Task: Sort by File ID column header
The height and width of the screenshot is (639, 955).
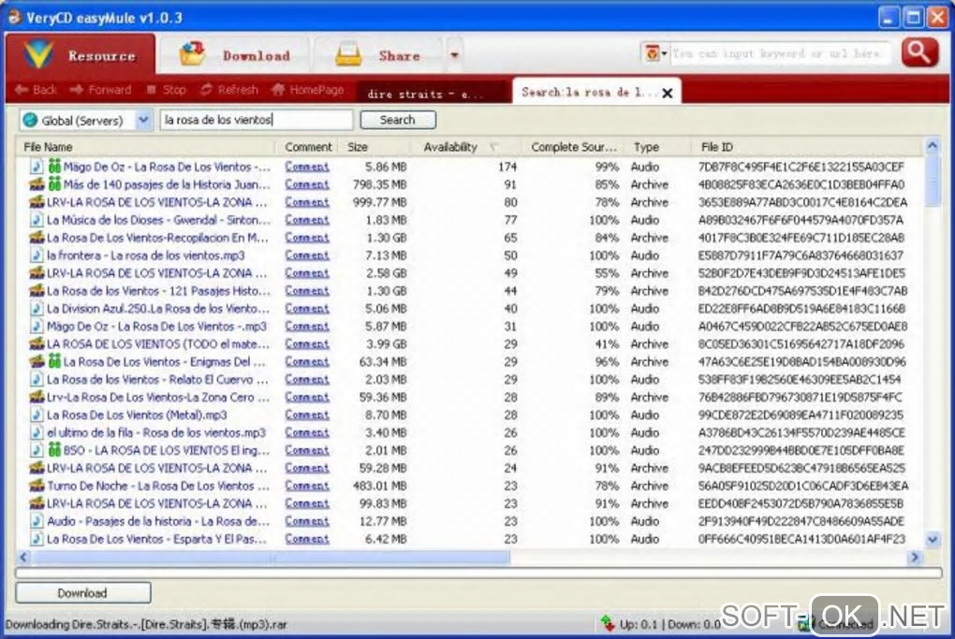Action: coord(807,147)
